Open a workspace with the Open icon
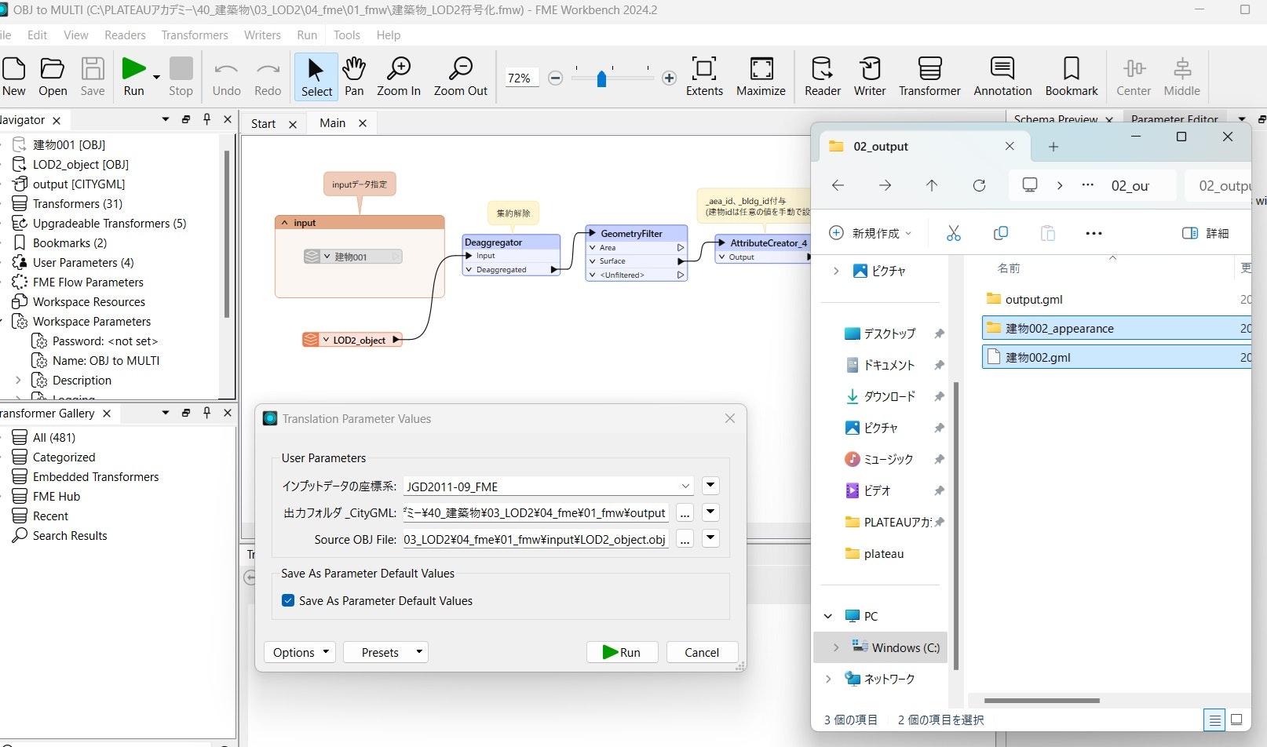The image size is (1267, 747). click(53, 77)
